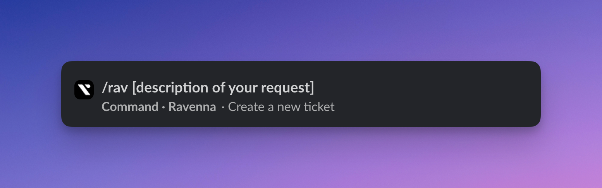Click the word of in the command hint

pyautogui.click(x=218, y=88)
